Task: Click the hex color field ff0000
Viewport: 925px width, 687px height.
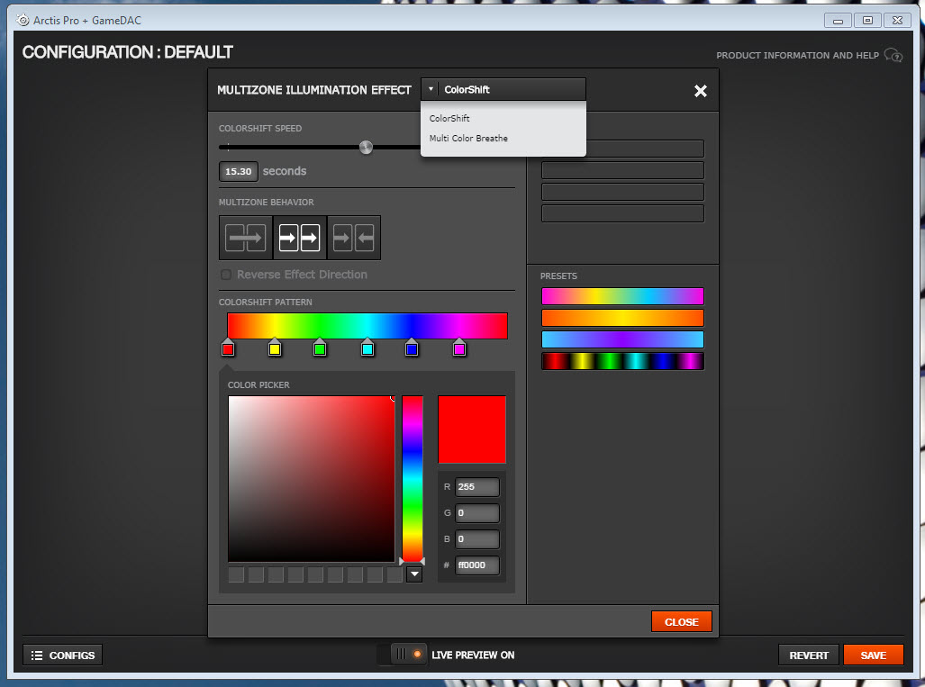Action: (x=477, y=565)
